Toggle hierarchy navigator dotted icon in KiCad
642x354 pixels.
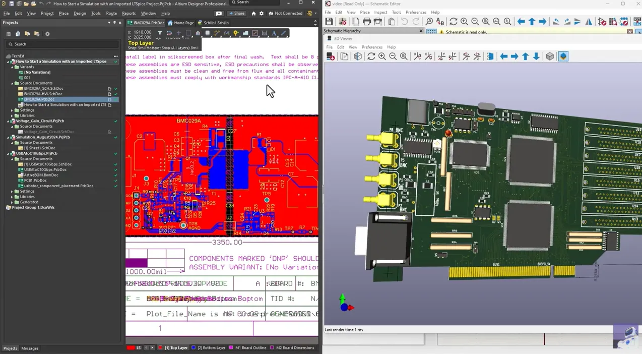point(431,31)
